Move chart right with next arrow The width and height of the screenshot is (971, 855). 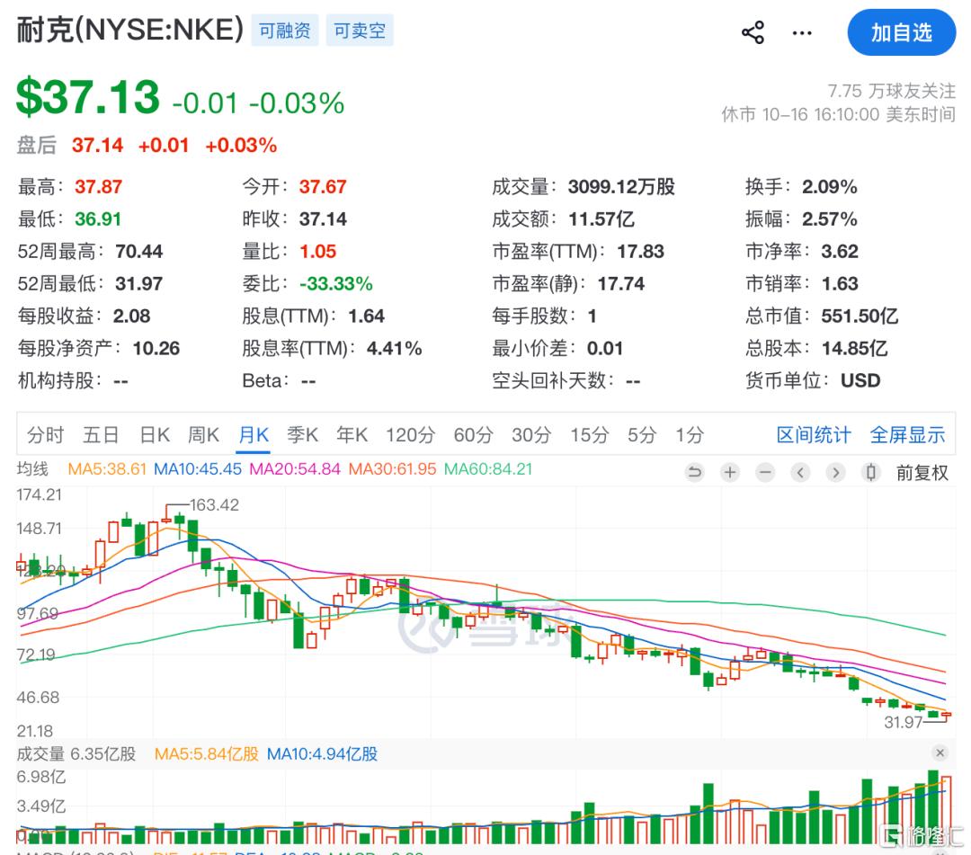tap(835, 473)
